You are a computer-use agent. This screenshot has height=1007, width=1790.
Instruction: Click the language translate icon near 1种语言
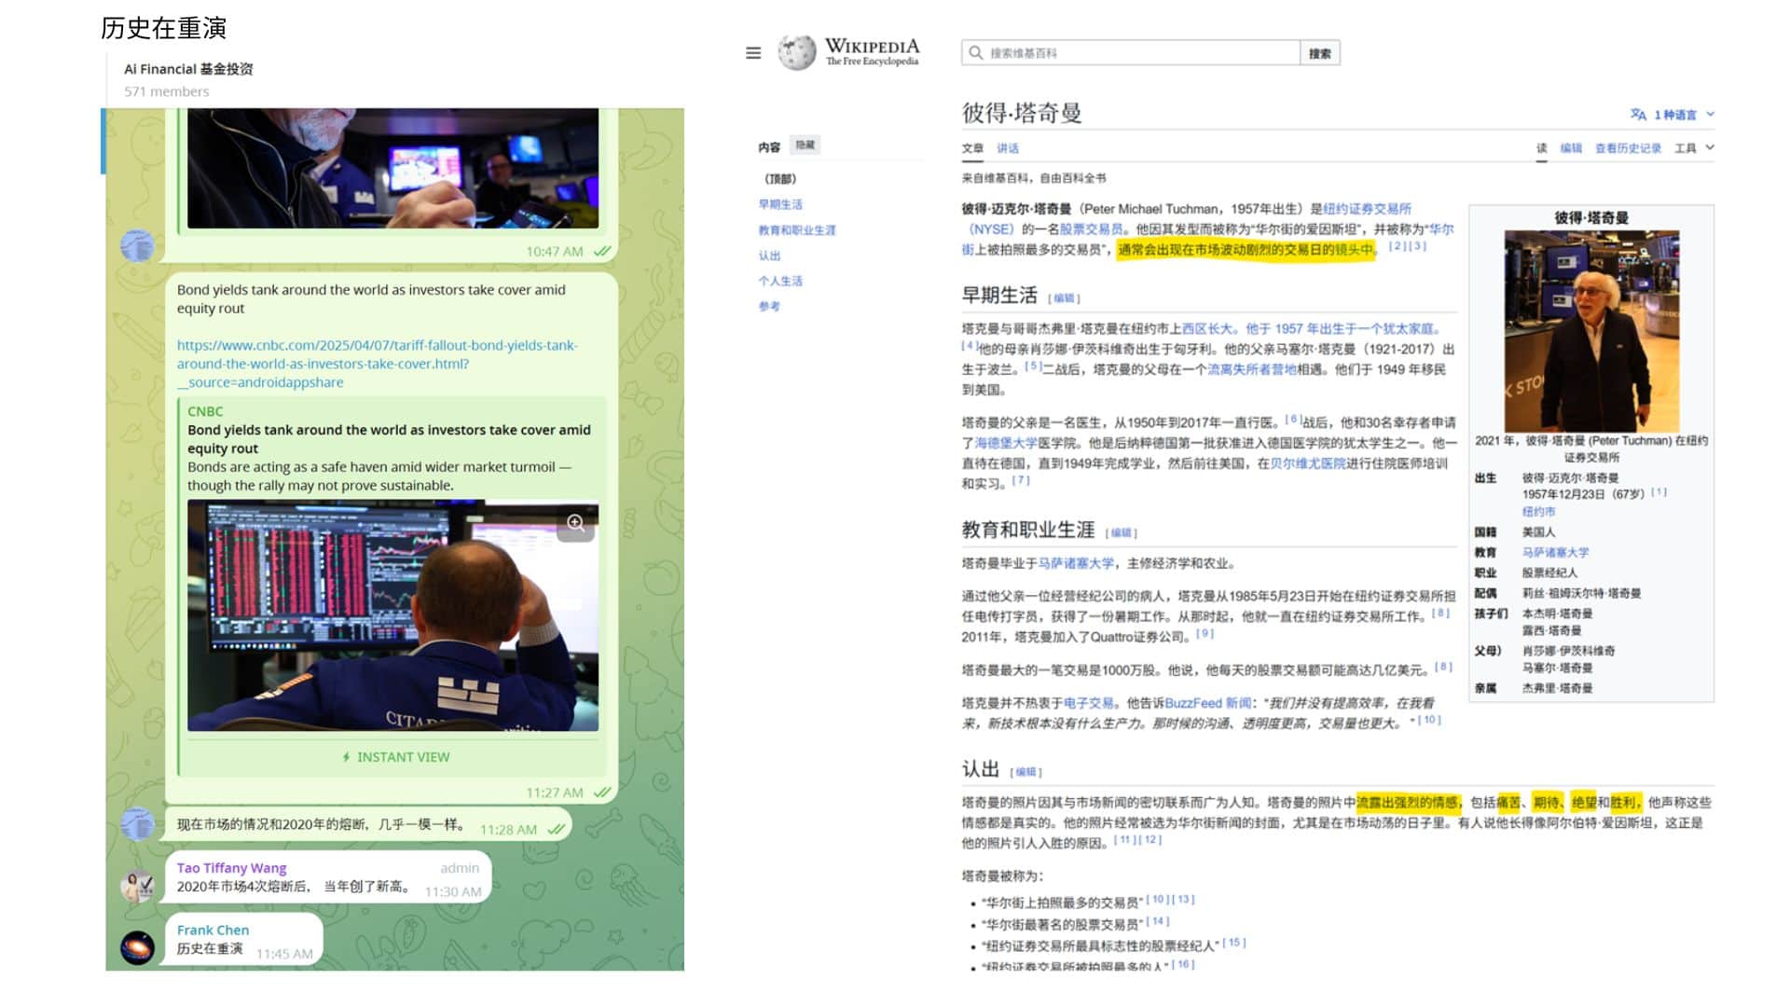click(x=1638, y=115)
